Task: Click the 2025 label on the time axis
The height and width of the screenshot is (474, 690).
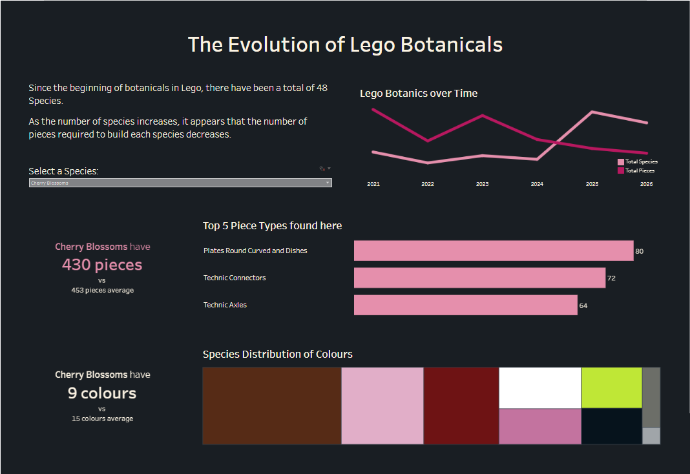Action: click(x=592, y=185)
